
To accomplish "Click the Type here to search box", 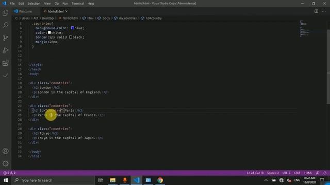I will (53, 180).
